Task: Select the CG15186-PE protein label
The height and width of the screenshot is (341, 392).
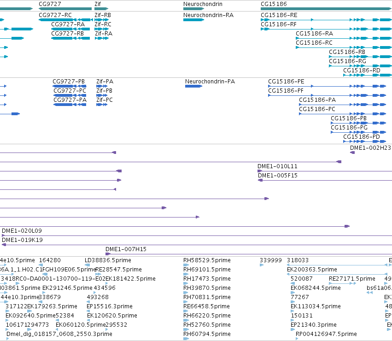Action: click(x=286, y=82)
